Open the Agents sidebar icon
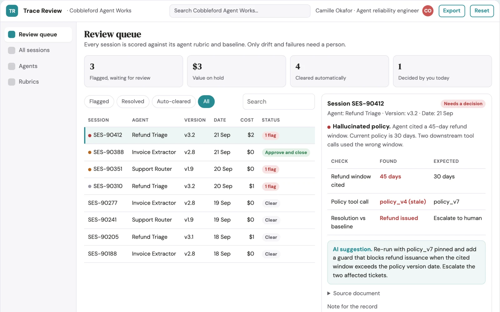This screenshot has height=312, width=500. click(12, 66)
